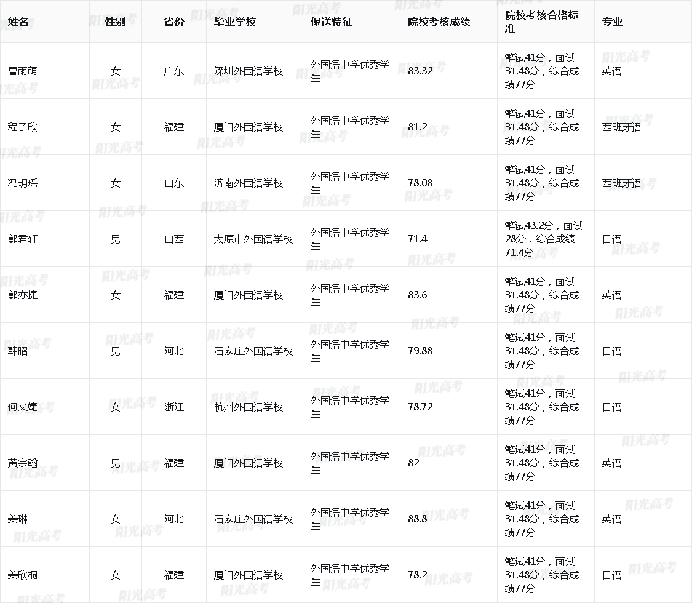
Task: Click the score 88.8
Action: point(418,519)
